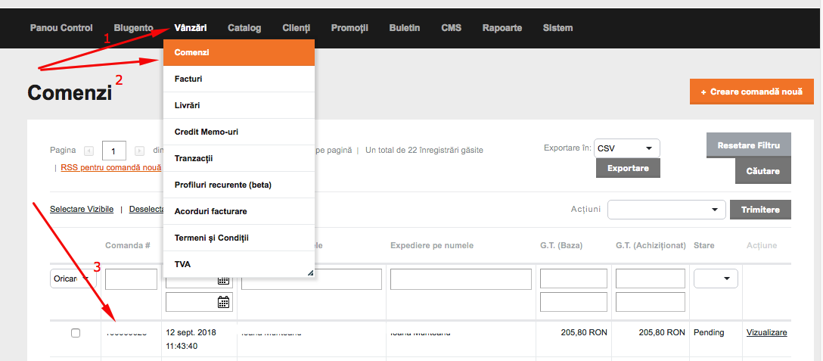Click the Comanda # filter field
823x361 pixels.
coord(131,279)
